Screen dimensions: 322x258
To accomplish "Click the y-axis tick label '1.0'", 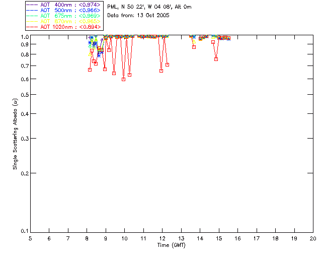I will 25,37.
